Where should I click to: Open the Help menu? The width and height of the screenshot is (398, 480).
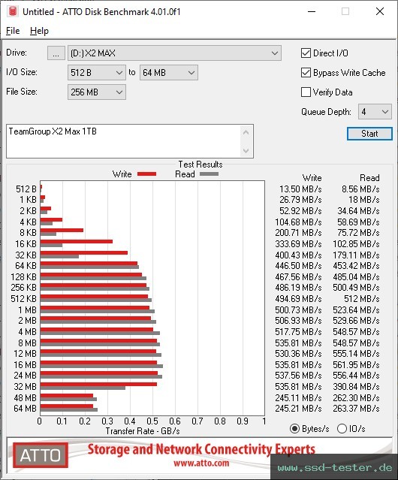click(39, 31)
